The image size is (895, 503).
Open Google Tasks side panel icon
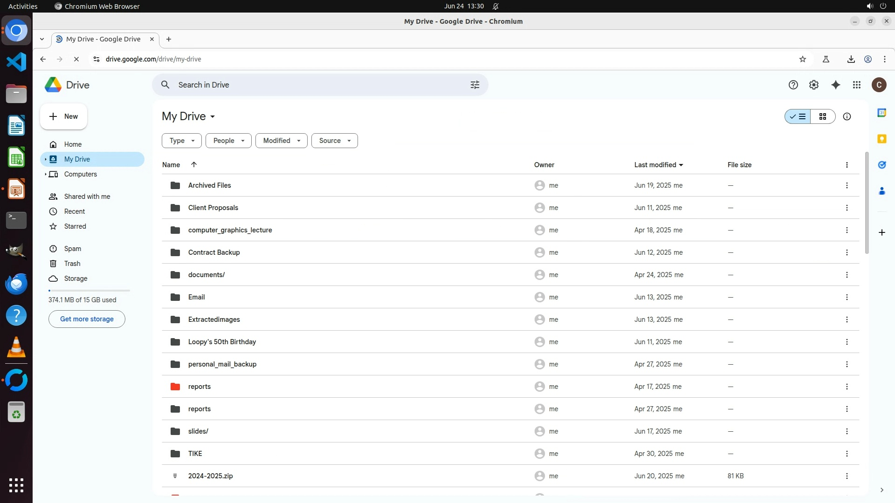point(881,165)
